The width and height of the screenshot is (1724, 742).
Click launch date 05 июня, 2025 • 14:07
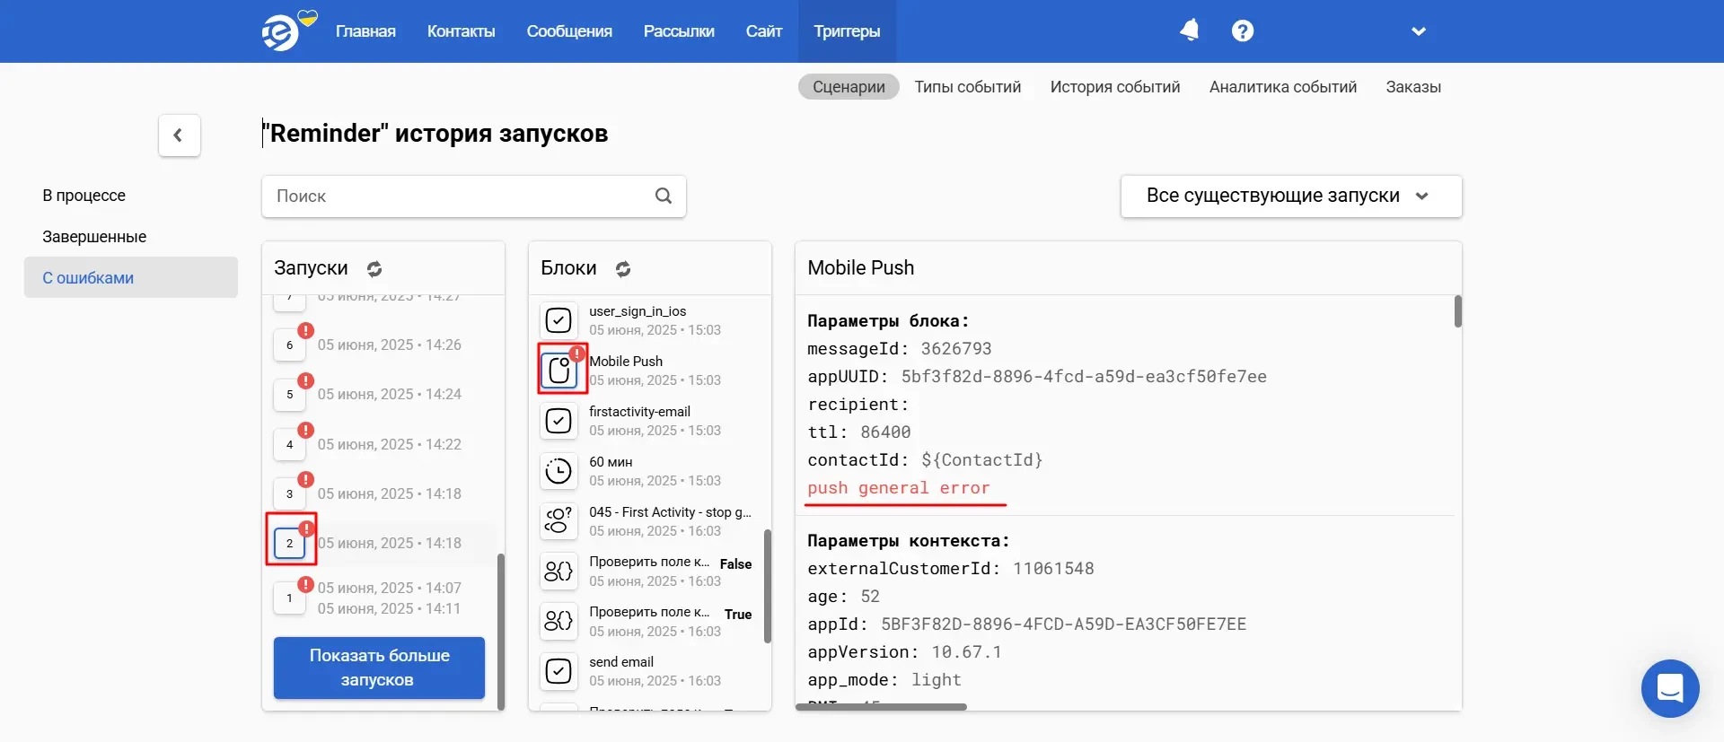pyautogui.click(x=389, y=588)
